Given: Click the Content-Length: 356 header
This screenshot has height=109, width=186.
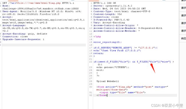Looking at the screenshot, I should 108,14.
